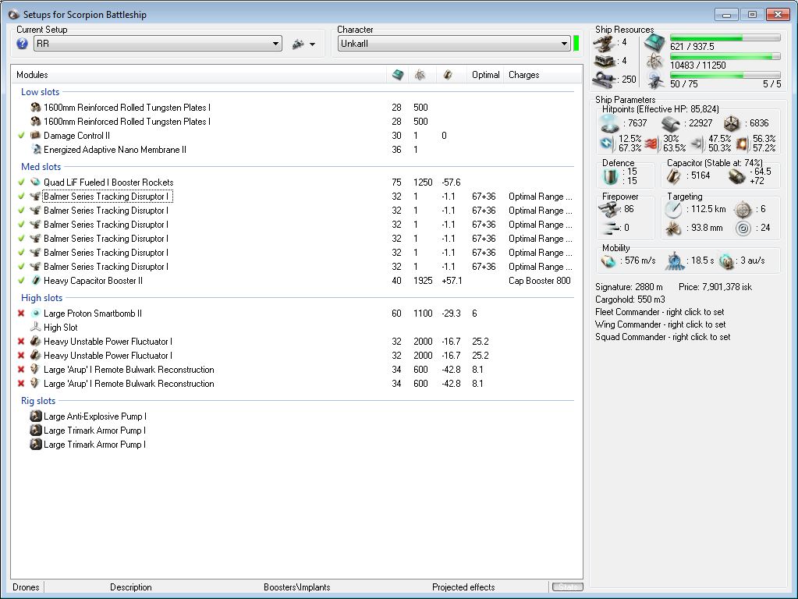Click Fleet Commander right click to set
Image resolution: width=798 pixels, height=599 pixels.
659,312
